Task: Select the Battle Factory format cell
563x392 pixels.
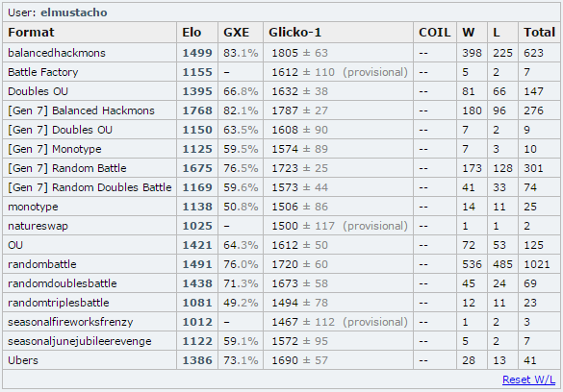Action: [x=90, y=72]
